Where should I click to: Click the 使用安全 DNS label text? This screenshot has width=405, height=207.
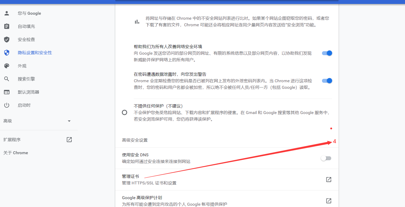pyautogui.click(x=135, y=155)
